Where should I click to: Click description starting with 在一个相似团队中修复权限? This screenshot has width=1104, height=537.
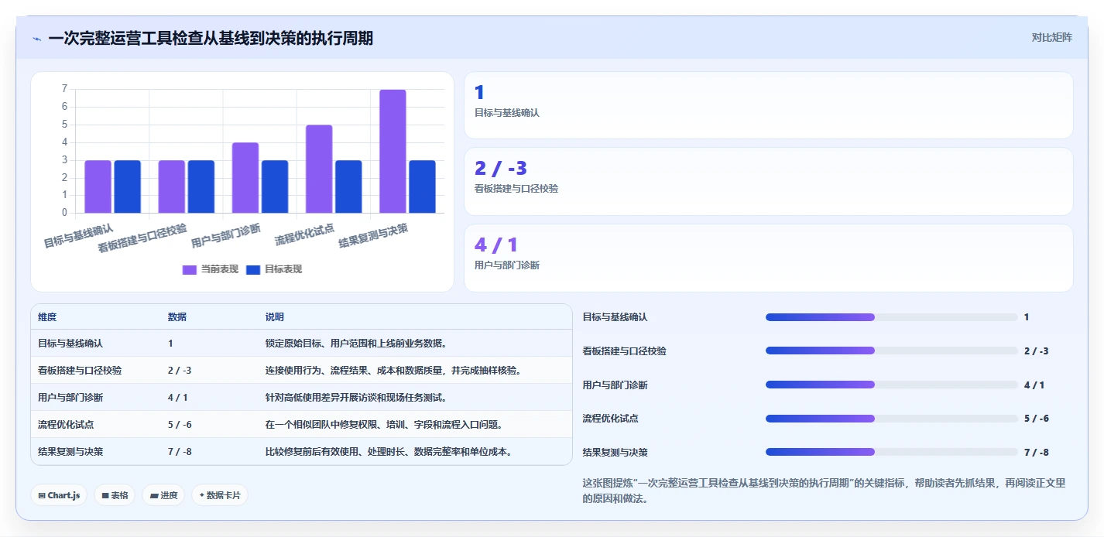tap(386, 425)
